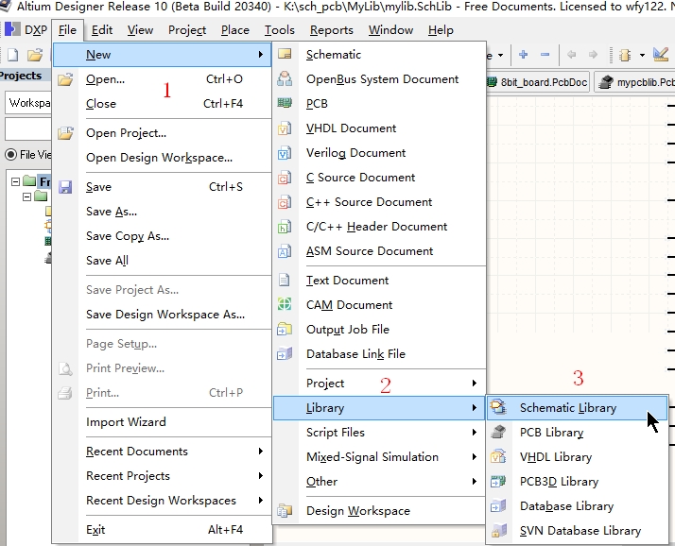Open the Window menu
Screen dimensions: 675x546
tap(390, 30)
